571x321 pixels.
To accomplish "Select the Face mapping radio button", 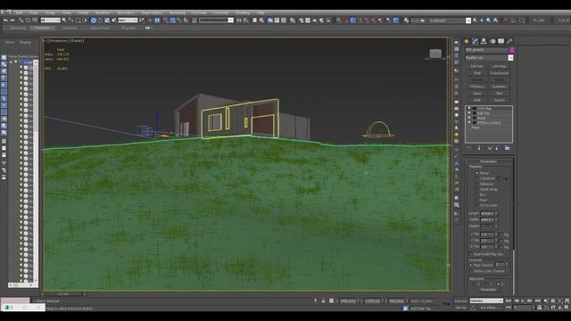I will coord(476,200).
